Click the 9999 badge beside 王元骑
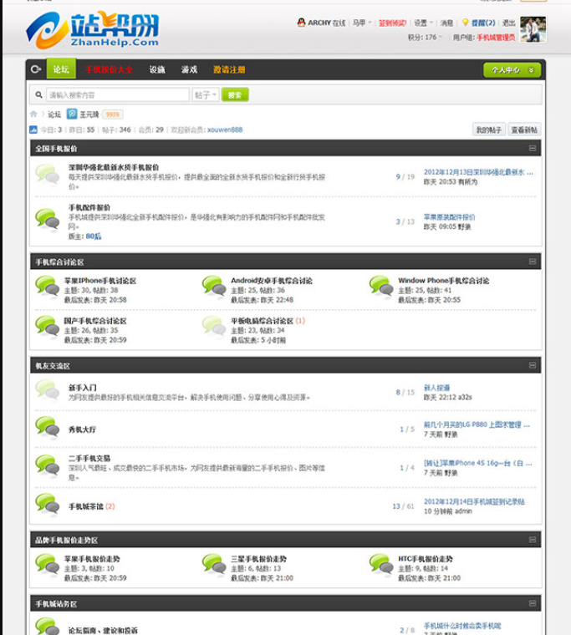 pos(112,114)
